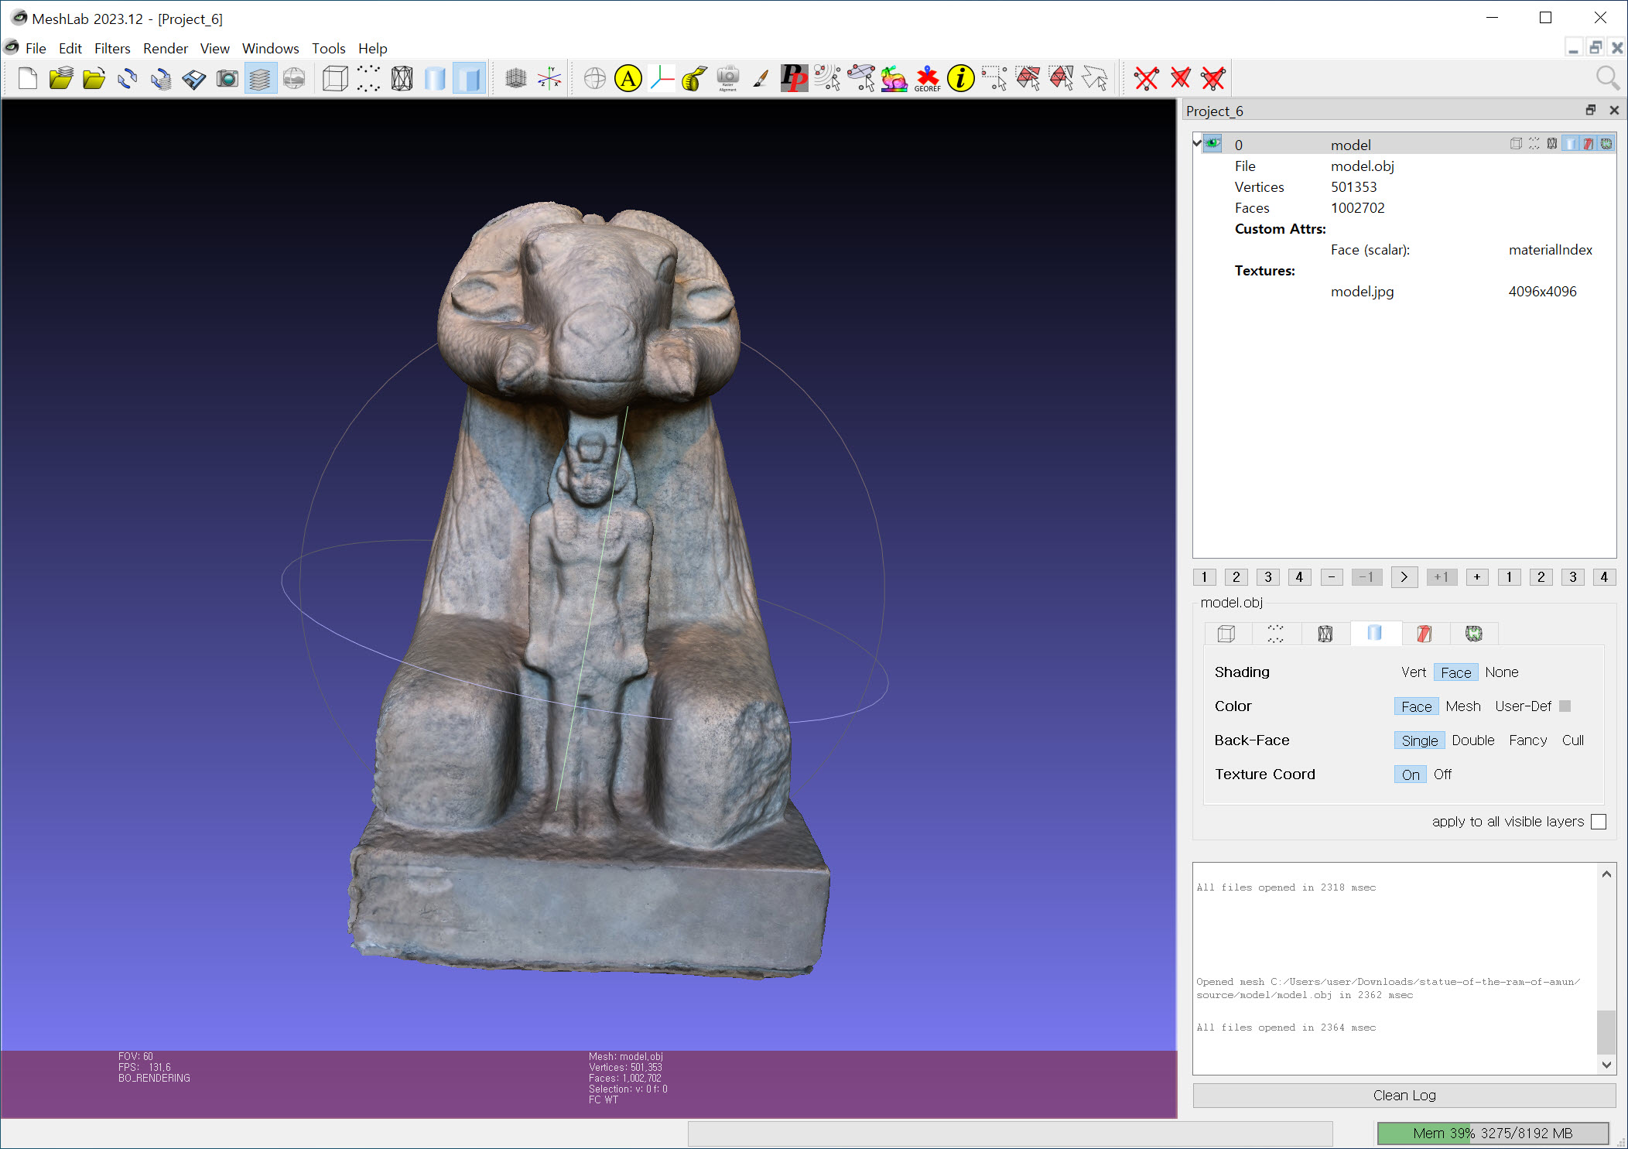Screen dimensions: 1628x1149
Task: Click the Import Mesh folder icon
Action: [94, 78]
